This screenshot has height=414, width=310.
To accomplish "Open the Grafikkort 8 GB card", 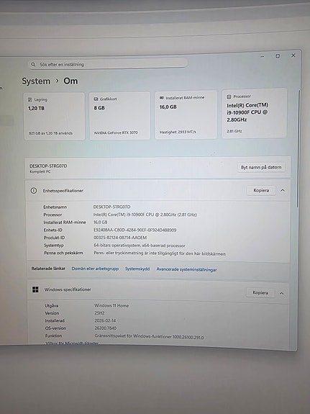I will coord(120,115).
